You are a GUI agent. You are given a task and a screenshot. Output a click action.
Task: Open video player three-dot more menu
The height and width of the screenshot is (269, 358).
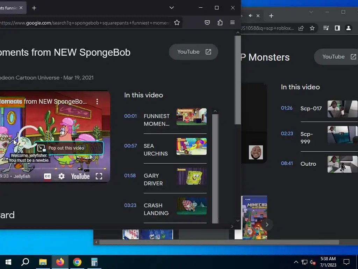97,102
